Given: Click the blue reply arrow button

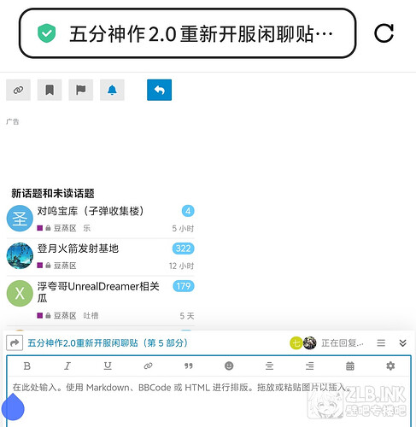Looking at the screenshot, I should click(x=159, y=90).
